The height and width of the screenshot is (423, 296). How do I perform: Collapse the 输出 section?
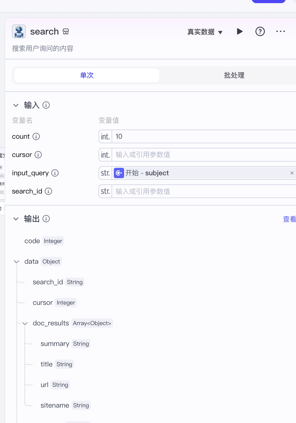tap(16, 219)
